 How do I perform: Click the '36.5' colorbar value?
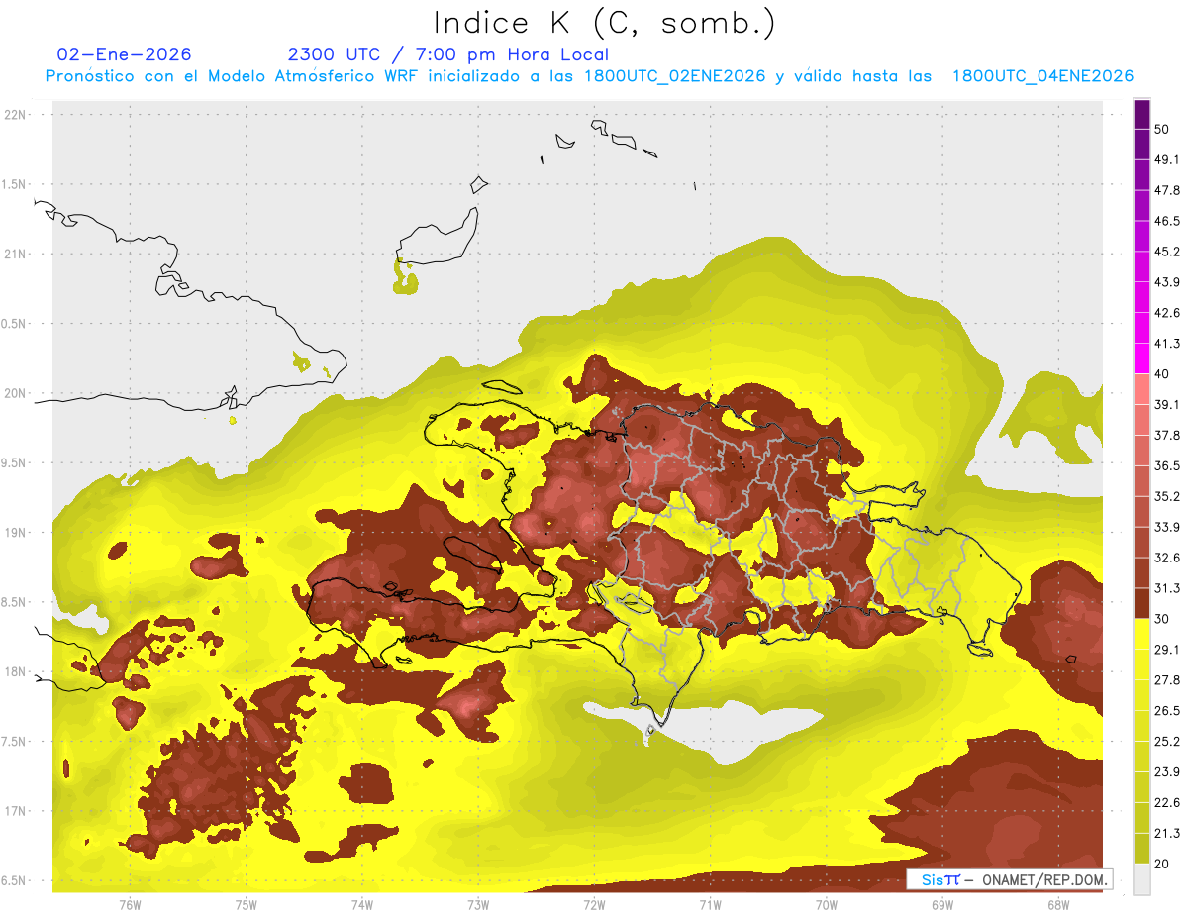coord(1167,465)
